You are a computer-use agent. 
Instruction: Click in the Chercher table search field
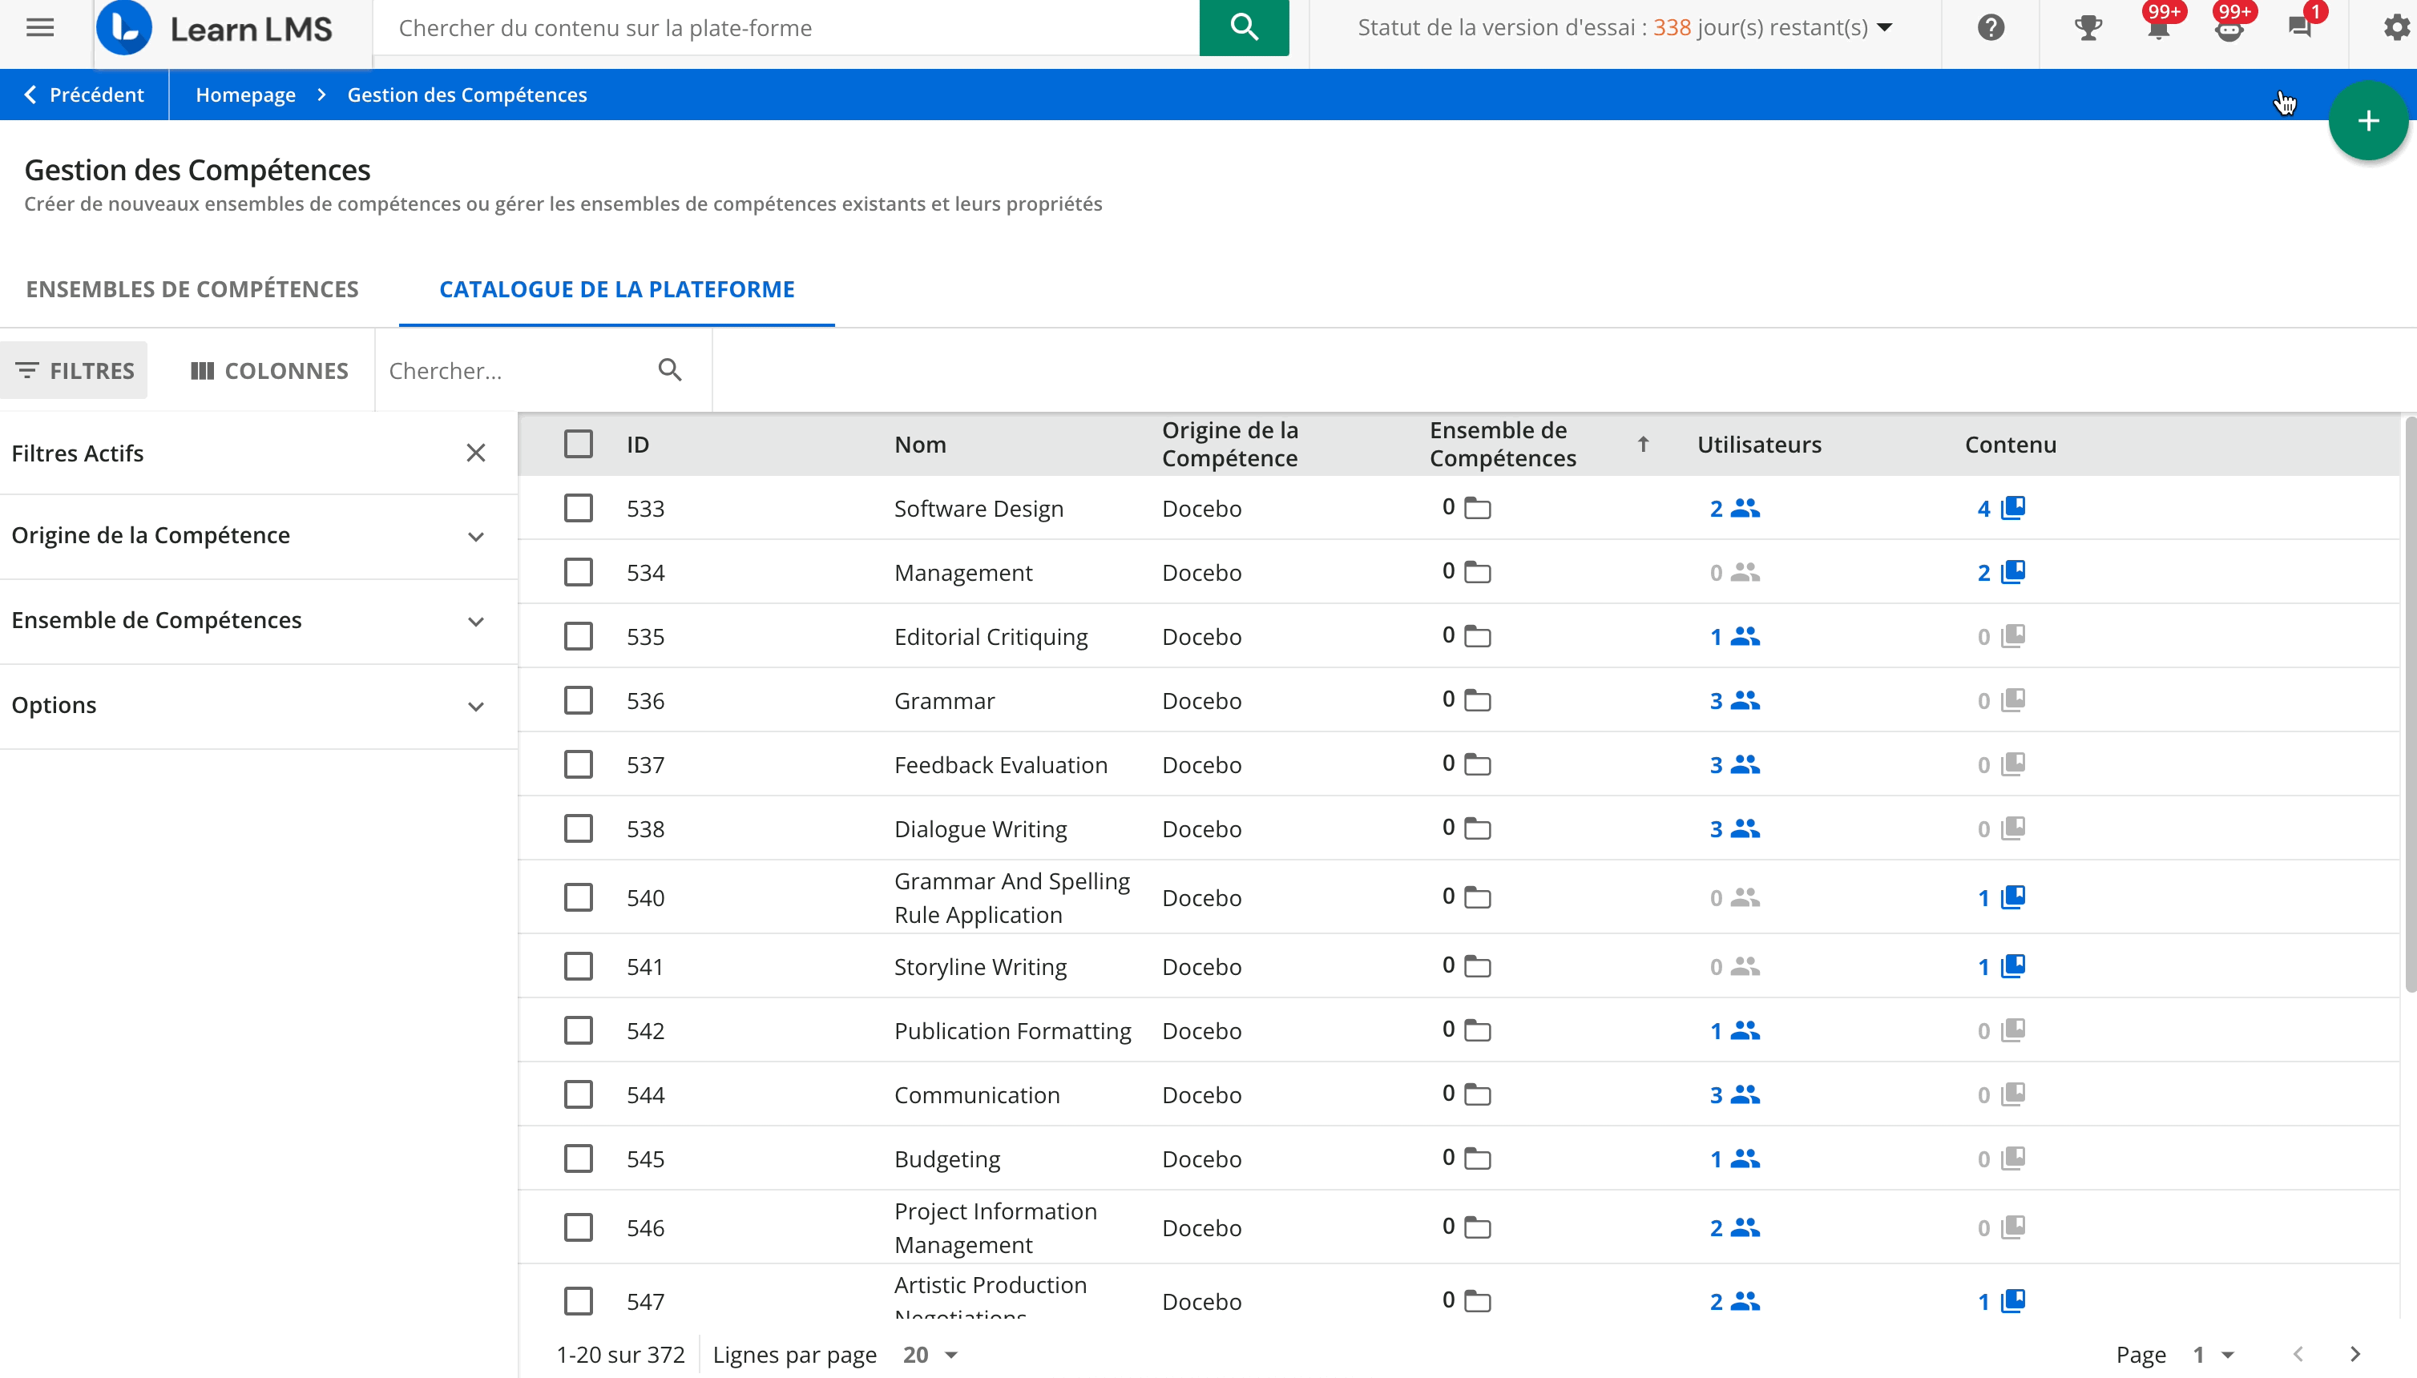click(x=516, y=370)
